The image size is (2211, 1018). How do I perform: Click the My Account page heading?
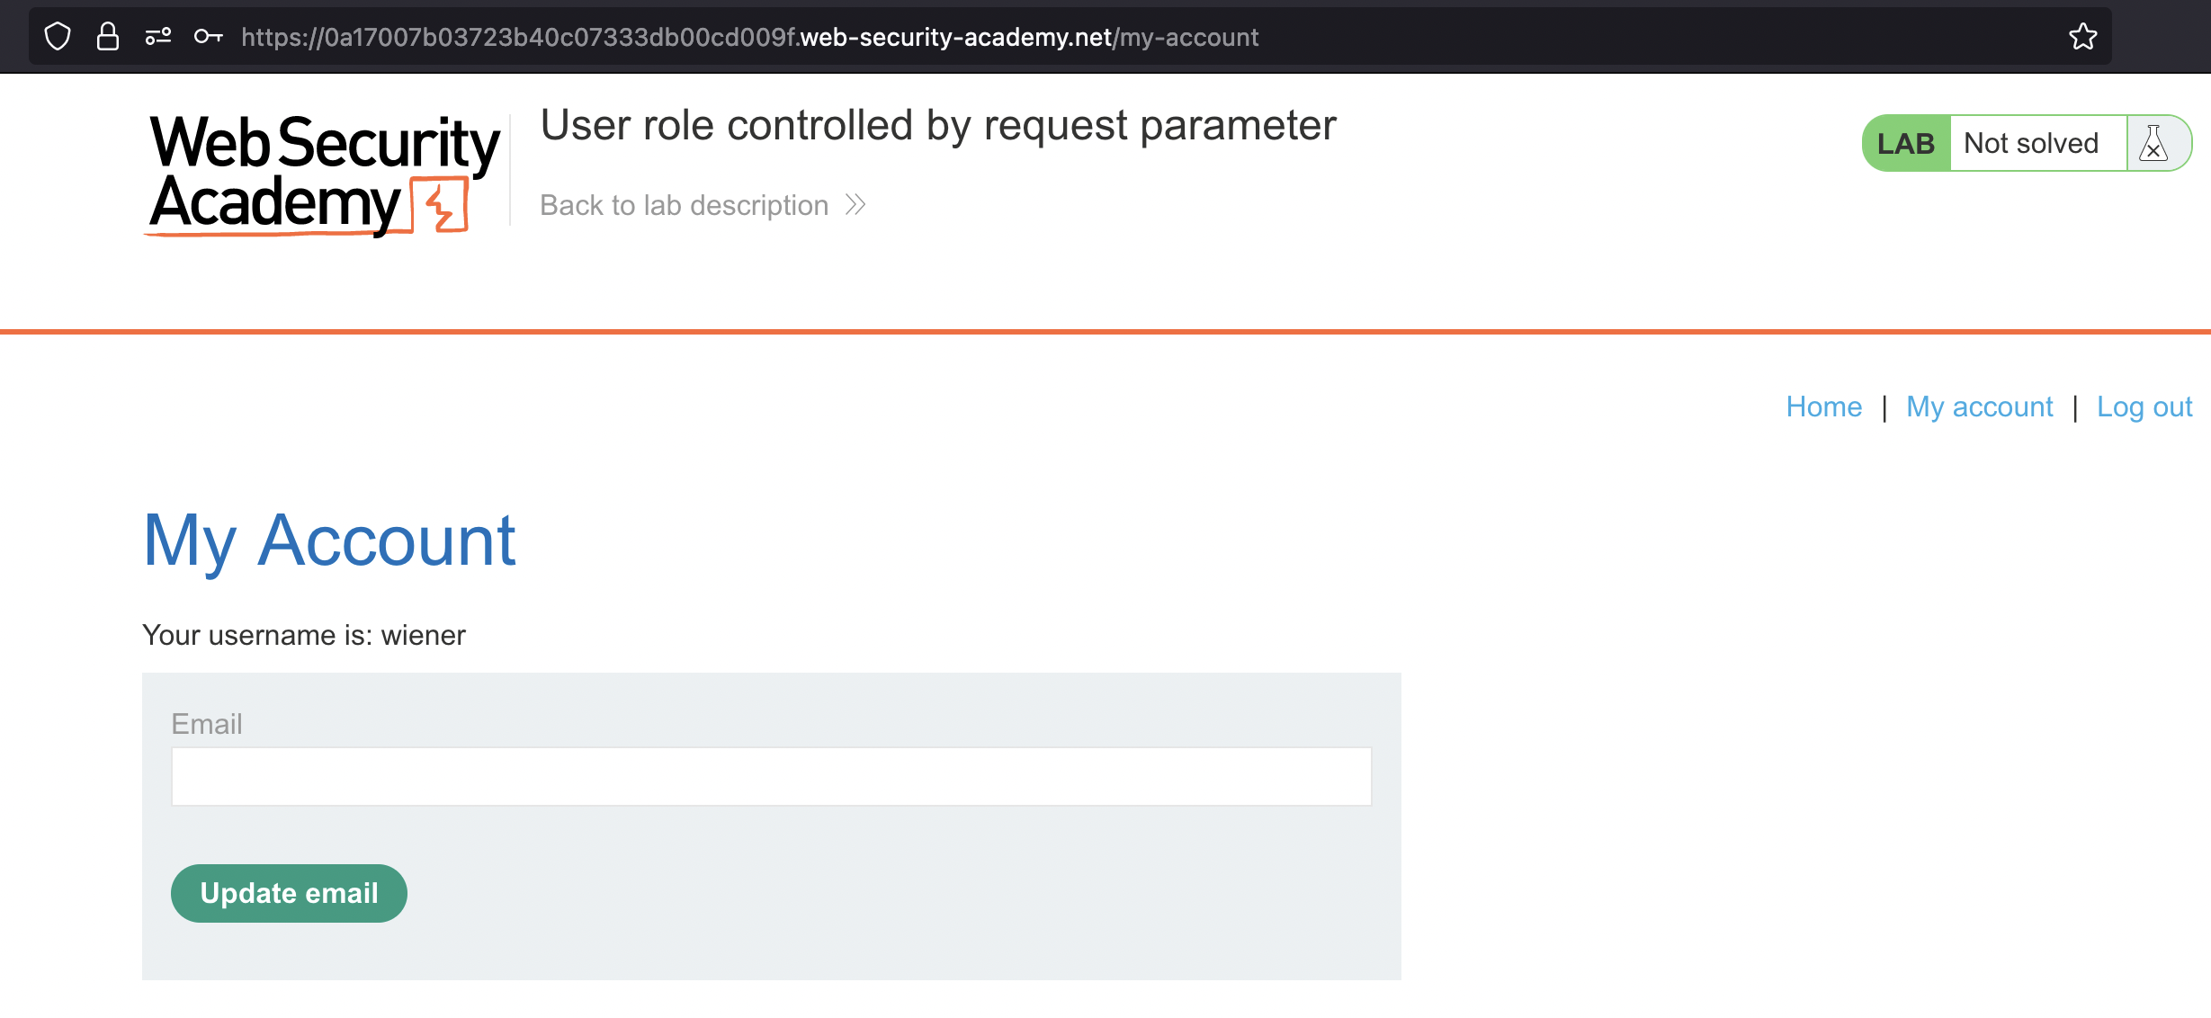329,540
